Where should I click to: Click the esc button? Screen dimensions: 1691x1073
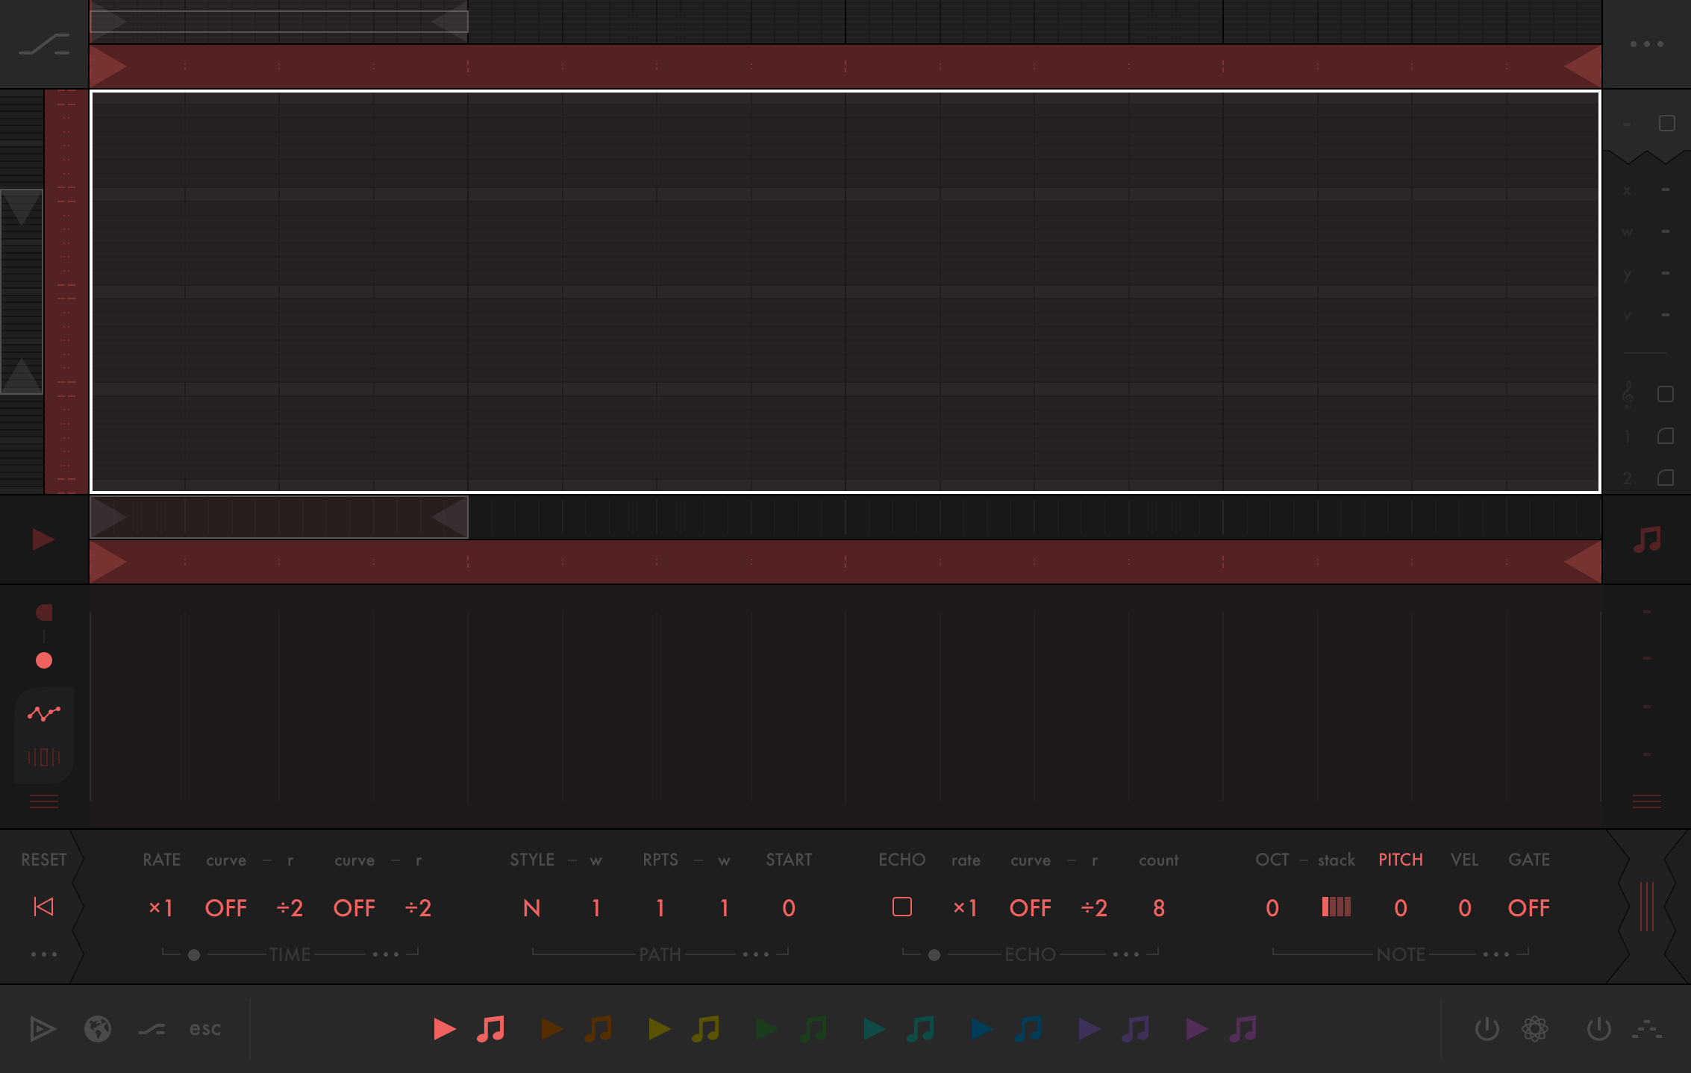(x=204, y=1029)
